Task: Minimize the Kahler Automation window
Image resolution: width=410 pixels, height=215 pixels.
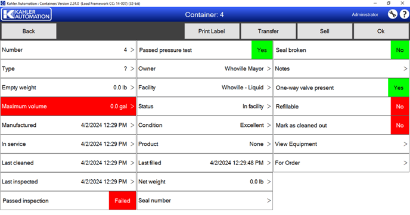Action: click(375, 3)
